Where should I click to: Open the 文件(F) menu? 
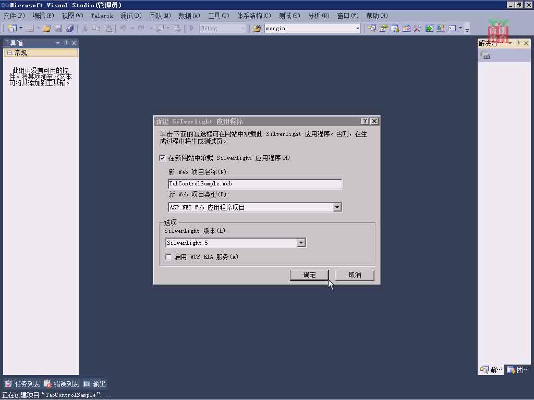(14, 16)
